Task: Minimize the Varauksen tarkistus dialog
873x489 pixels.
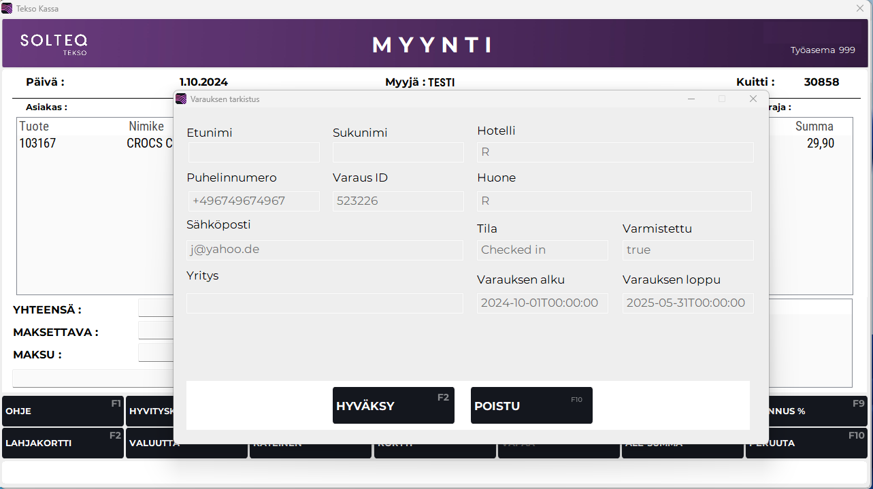Action: point(691,99)
